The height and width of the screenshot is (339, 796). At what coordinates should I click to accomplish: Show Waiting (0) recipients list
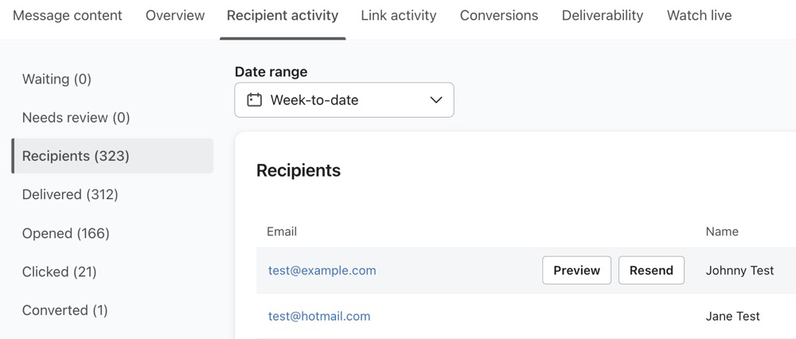pyautogui.click(x=57, y=79)
